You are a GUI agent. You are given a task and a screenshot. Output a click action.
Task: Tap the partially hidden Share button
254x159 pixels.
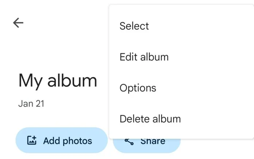point(147,146)
